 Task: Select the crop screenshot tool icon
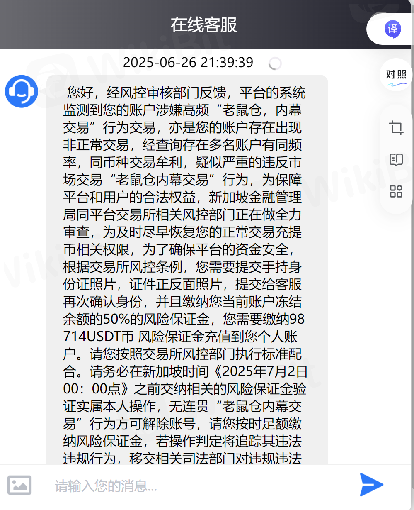click(x=397, y=127)
